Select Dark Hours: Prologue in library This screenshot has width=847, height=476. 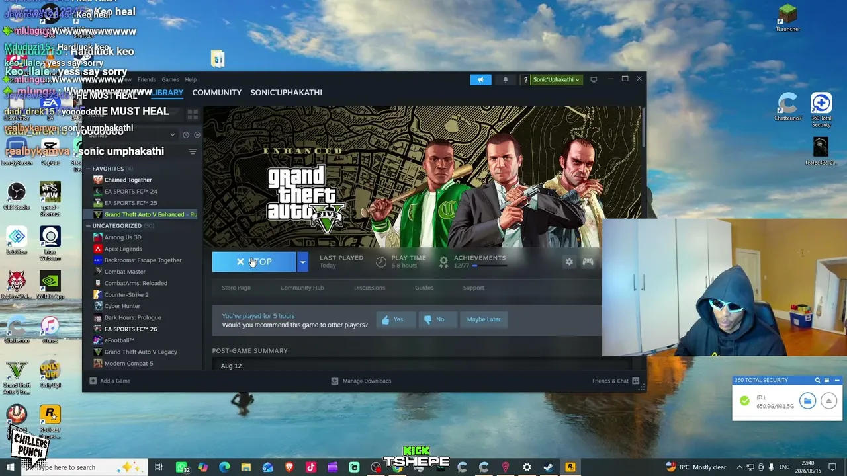[132, 317]
